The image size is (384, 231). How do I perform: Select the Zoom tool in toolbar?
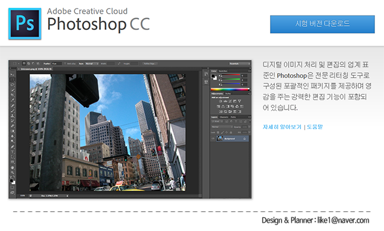(12, 172)
